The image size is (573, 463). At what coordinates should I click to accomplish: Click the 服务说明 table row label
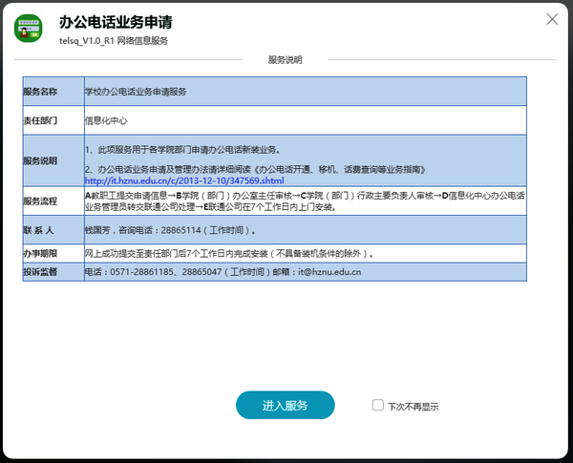coord(40,160)
